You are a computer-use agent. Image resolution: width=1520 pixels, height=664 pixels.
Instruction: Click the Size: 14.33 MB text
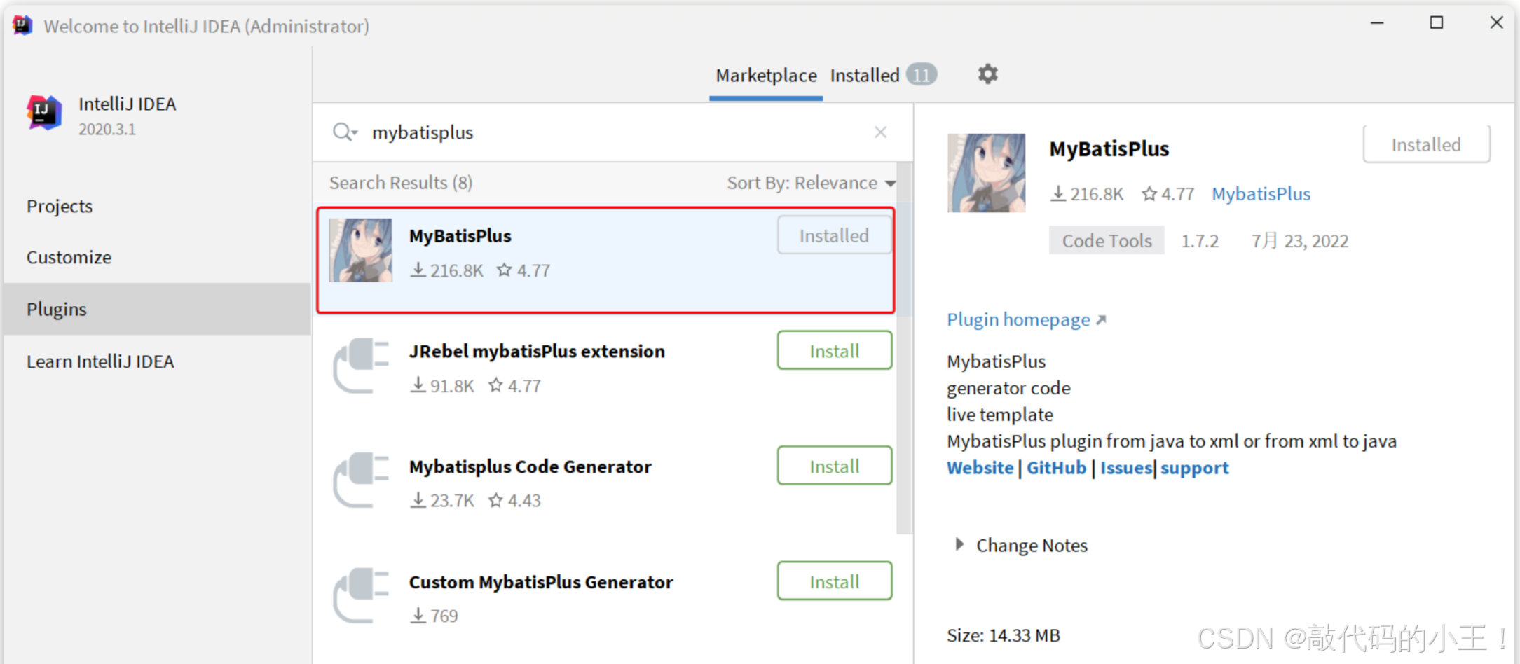click(x=1004, y=635)
